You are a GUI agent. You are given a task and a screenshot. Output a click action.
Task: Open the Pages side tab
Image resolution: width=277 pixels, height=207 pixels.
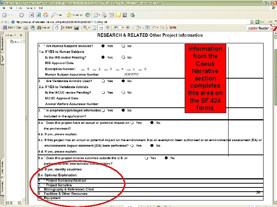(x=2, y=59)
